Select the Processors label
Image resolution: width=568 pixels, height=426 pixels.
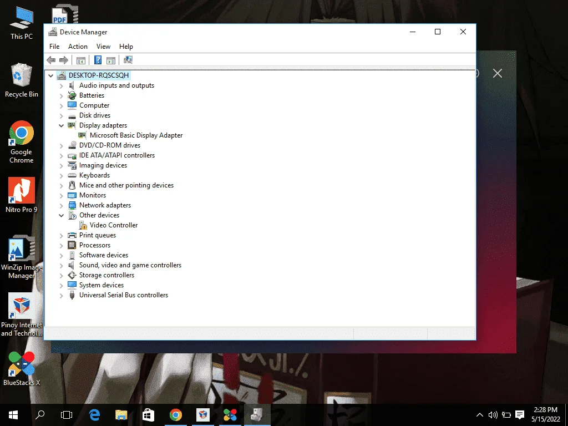[x=95, y=245]
